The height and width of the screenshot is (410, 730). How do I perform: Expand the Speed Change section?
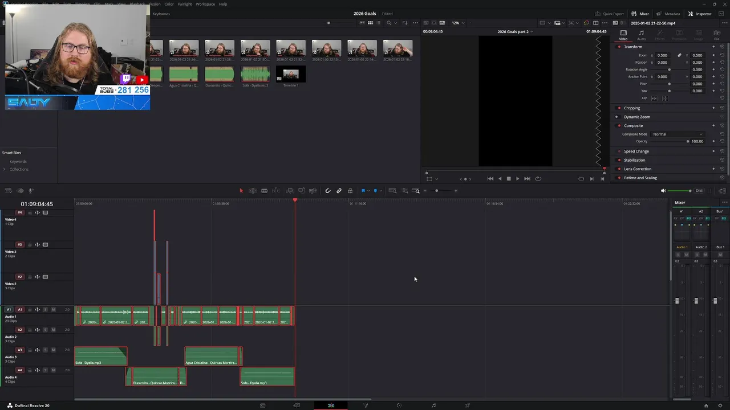tap(636, 151)
